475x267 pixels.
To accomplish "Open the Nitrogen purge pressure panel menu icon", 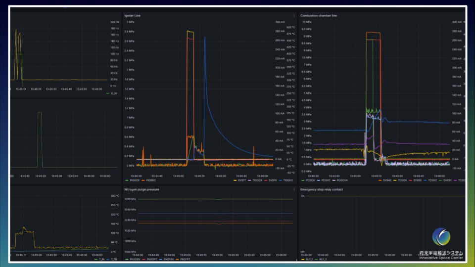I will tap(294, 189).
